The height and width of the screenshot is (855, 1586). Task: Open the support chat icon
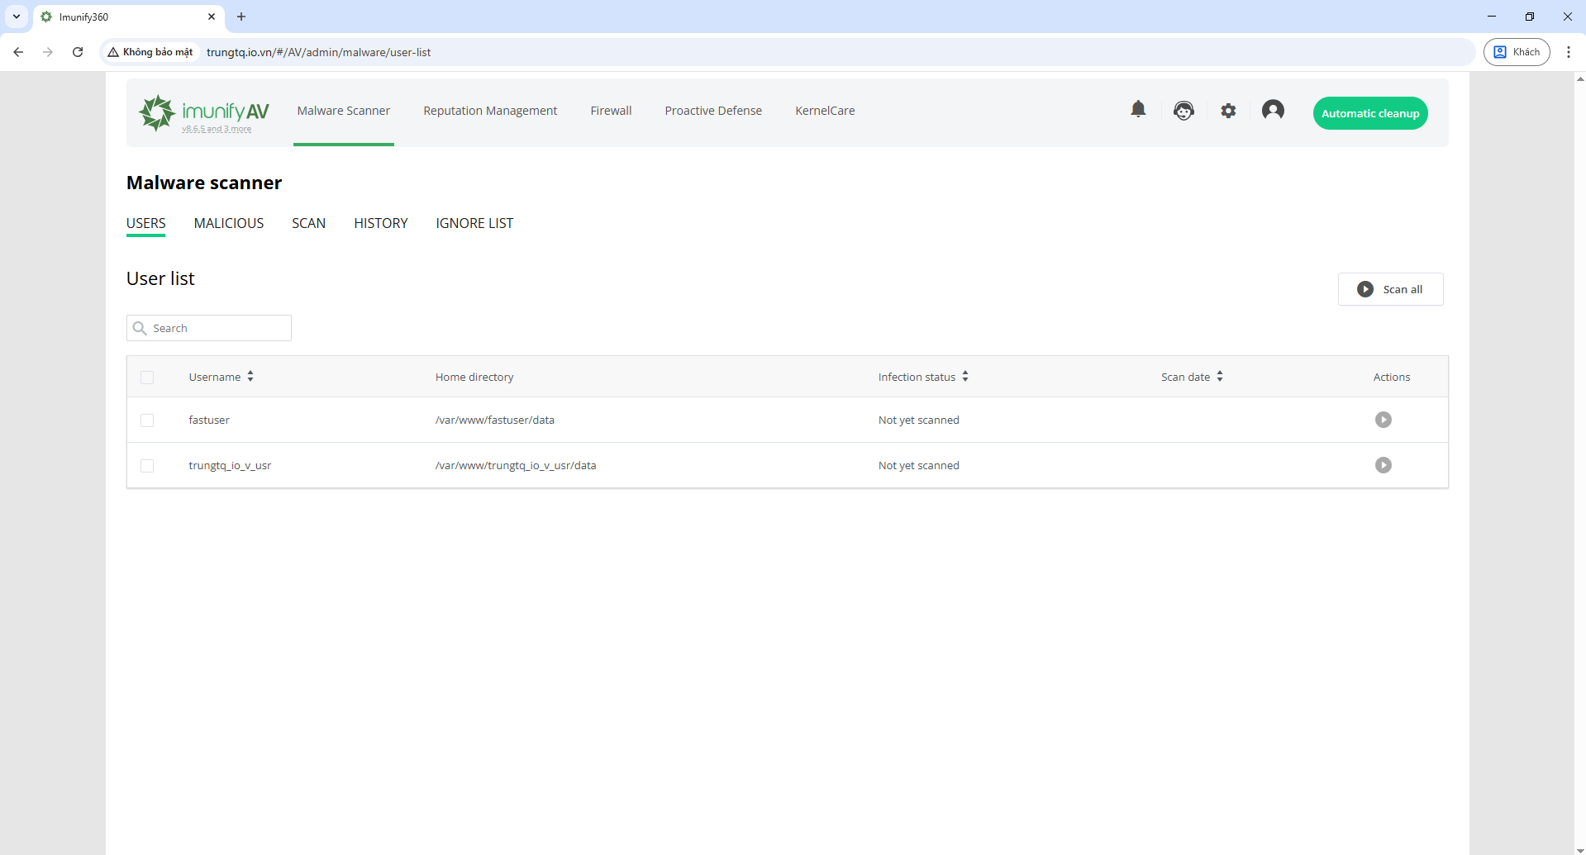1183,110
